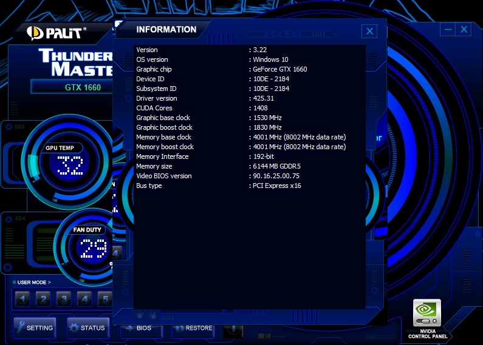Click the CUDA Cores 1408 value
483x345 pixels.
(x=260, y=108)
